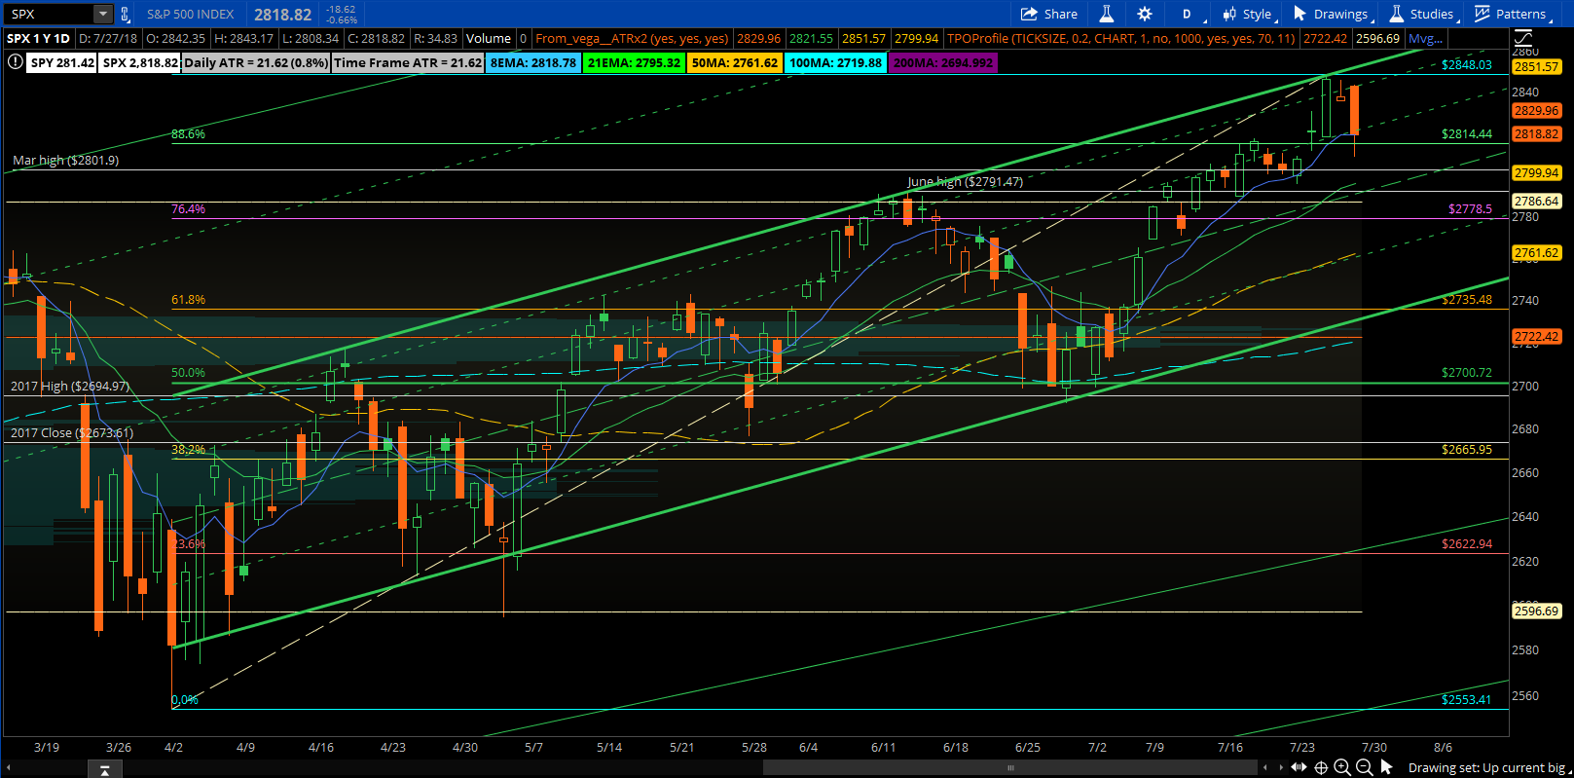
Task: Click the 7/23 date on time axis
Action: (1302, 748)
